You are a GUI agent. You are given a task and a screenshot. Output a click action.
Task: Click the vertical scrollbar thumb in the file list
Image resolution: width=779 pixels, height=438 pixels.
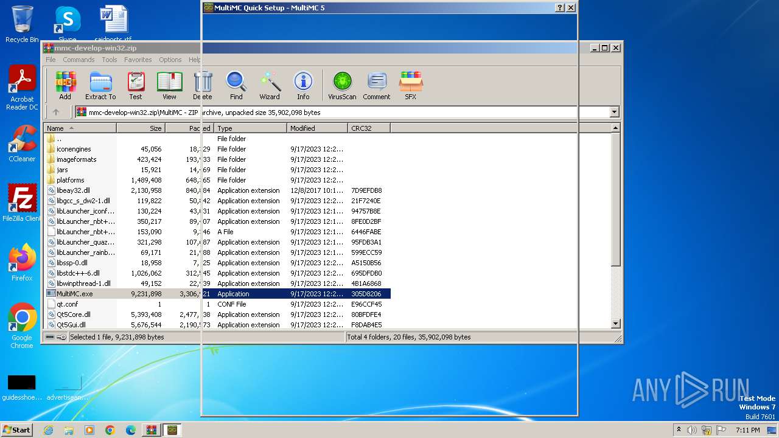[x=615, y=200]
